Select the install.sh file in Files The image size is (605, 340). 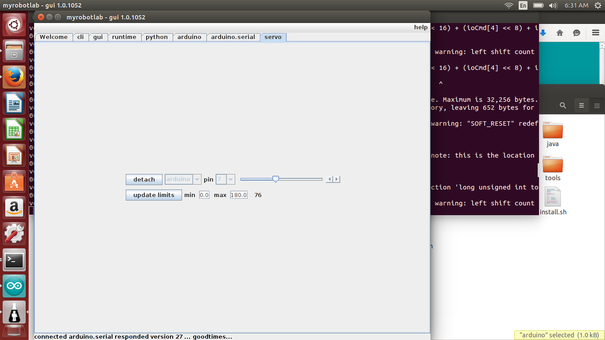point(553,201)
